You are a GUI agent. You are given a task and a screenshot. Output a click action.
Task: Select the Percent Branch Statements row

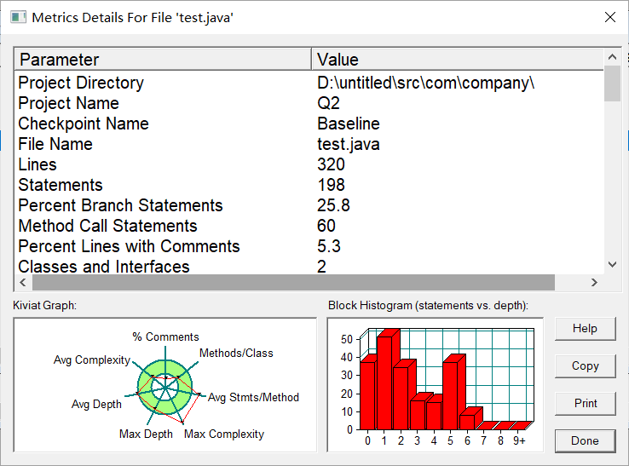click(x=309, y=205)
